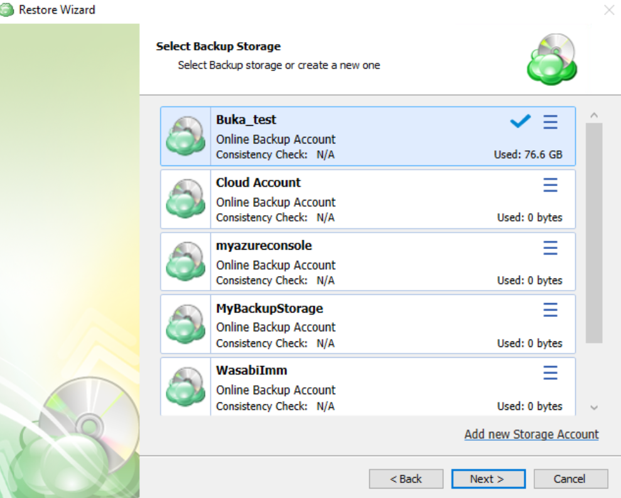Click the Restore Wizard title bar icon
The width and height of the screenshot is (621, 498).
tap(7, 9)
